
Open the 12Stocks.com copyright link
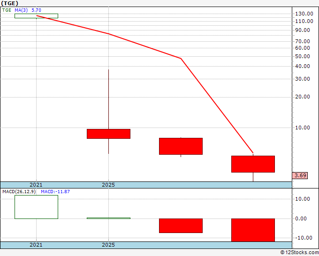(299, 252)
